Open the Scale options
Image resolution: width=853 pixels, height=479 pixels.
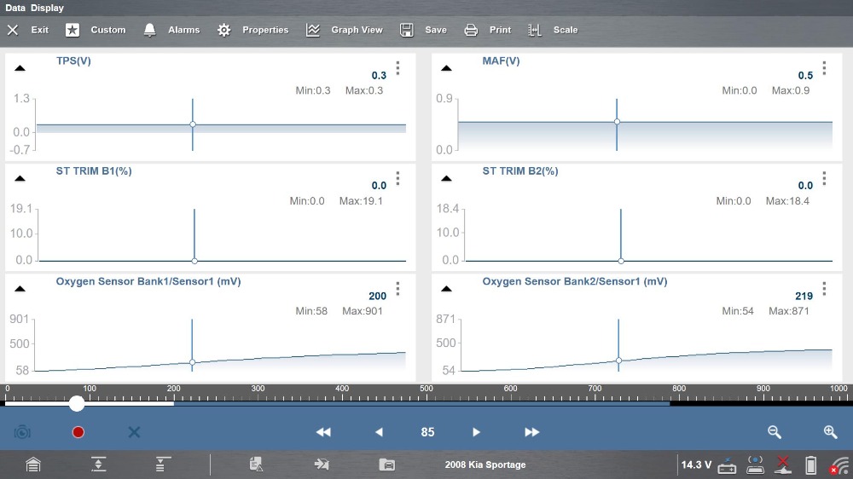tap(553, 30)
